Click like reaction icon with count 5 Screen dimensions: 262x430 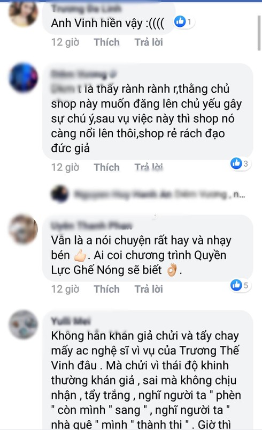(x=236, y=285)
